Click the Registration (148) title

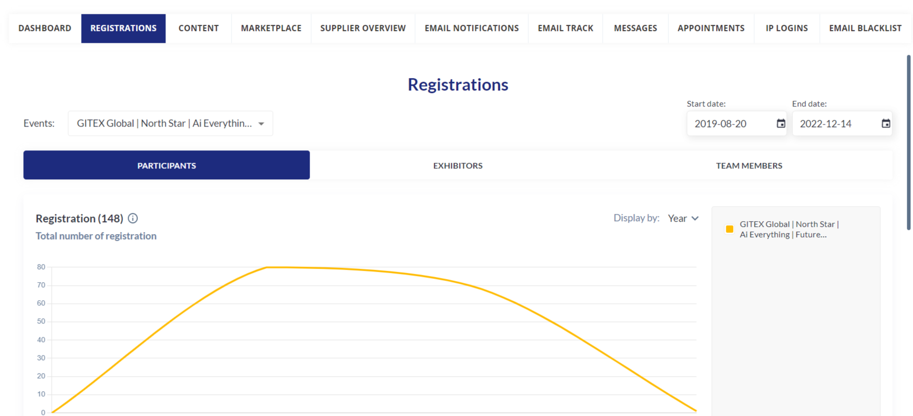(x=79, y=218)
